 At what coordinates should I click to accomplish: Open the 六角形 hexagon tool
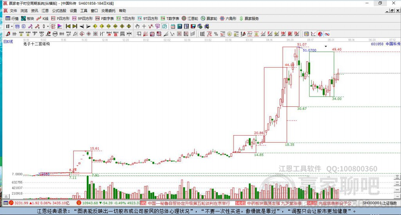click(x=228, y=18)
